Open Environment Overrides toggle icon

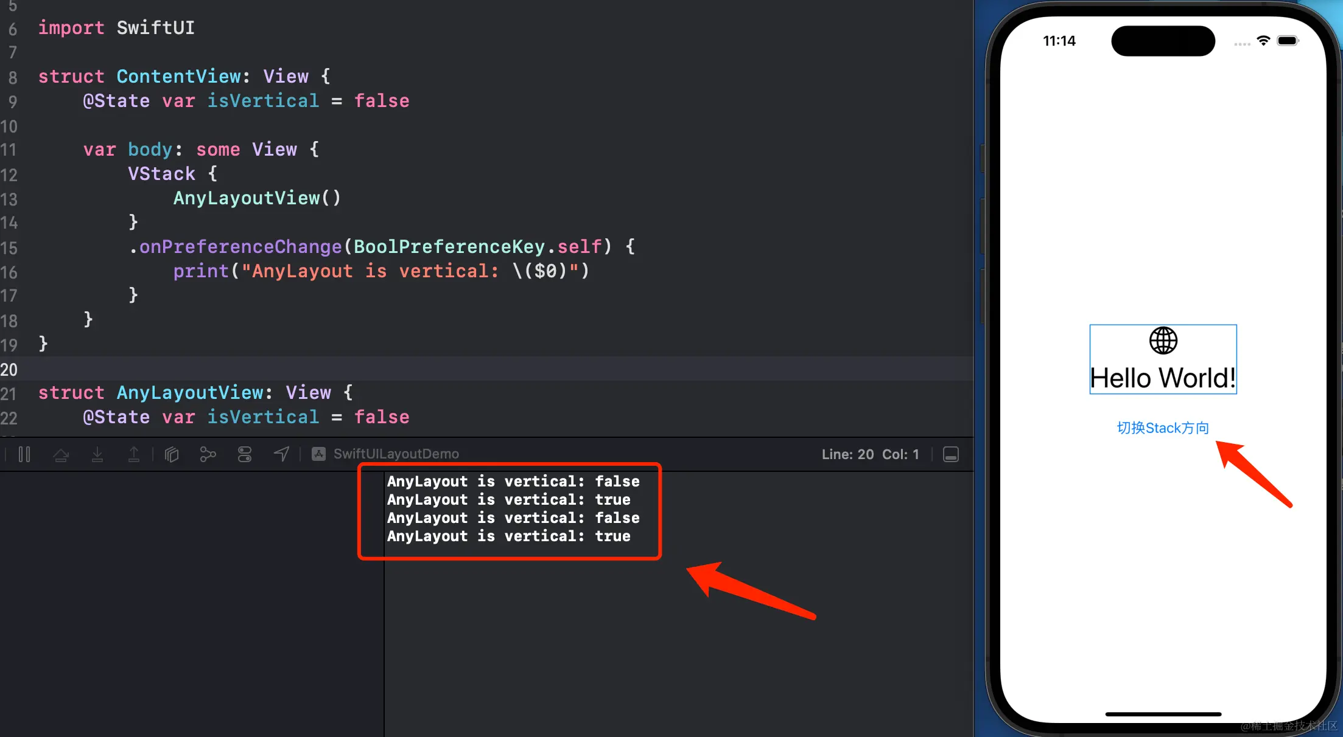[x=245, y=454]
